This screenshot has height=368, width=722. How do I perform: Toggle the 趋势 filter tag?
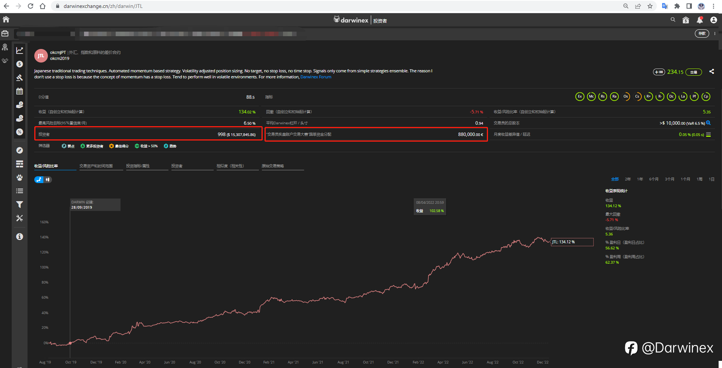(170, 146)
